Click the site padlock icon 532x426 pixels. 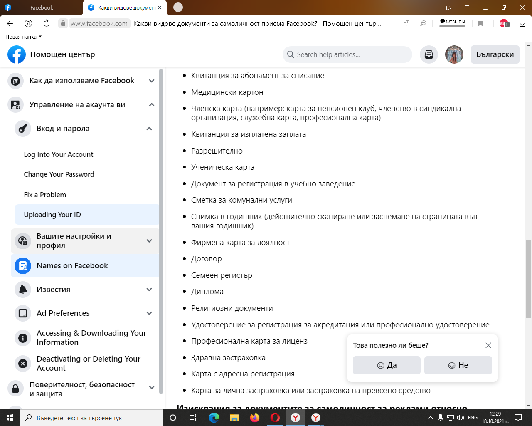[63, 23]
